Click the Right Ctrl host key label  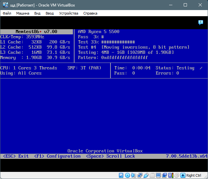coord(194,175)
